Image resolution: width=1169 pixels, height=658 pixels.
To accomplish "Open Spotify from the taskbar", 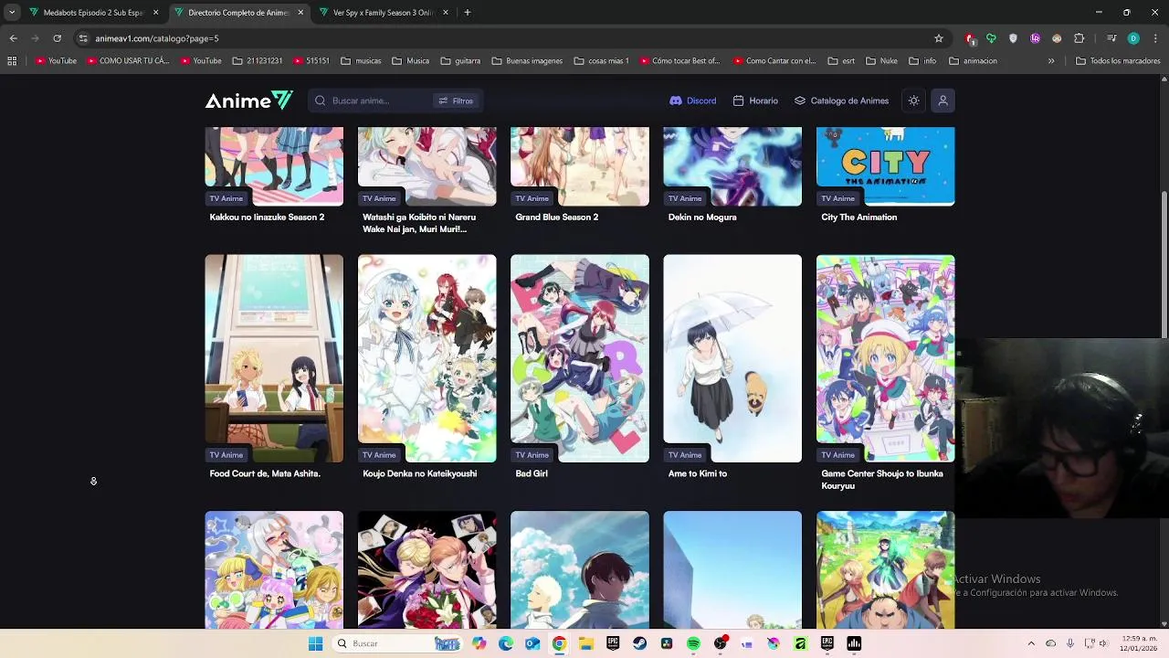I will point(693,643).
